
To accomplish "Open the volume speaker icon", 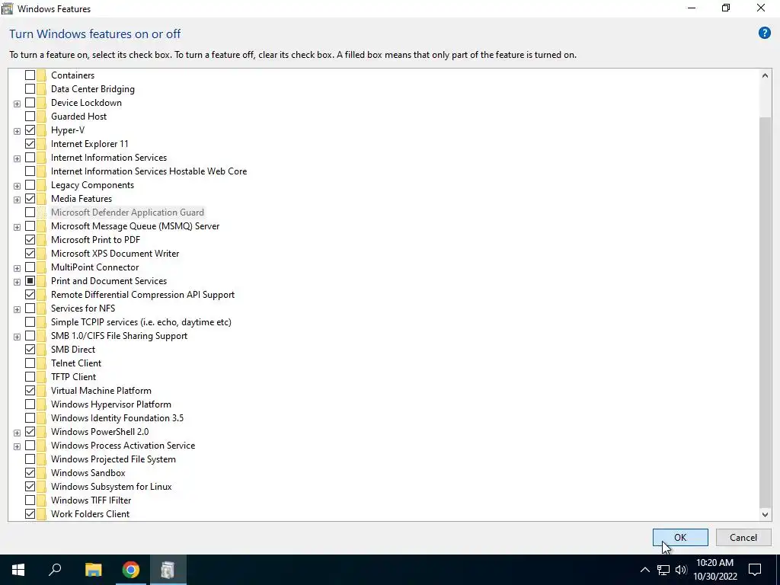I will pyautogui.click(x=681, y=570).
